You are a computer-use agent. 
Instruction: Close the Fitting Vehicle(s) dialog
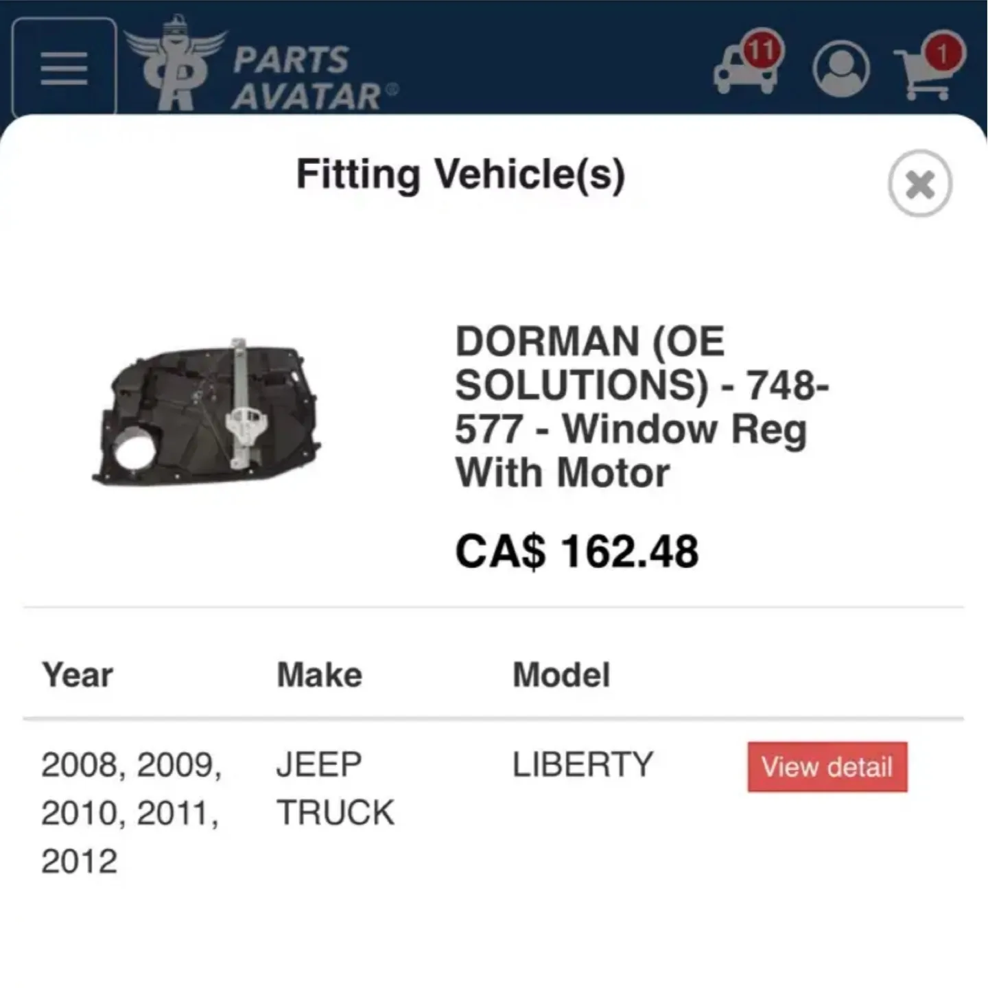919,182
